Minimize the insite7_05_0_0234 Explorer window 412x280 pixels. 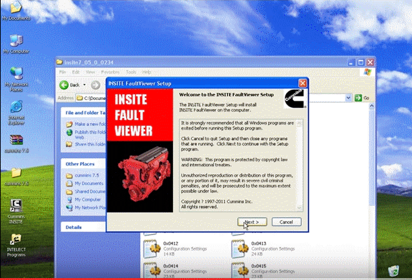351,63
